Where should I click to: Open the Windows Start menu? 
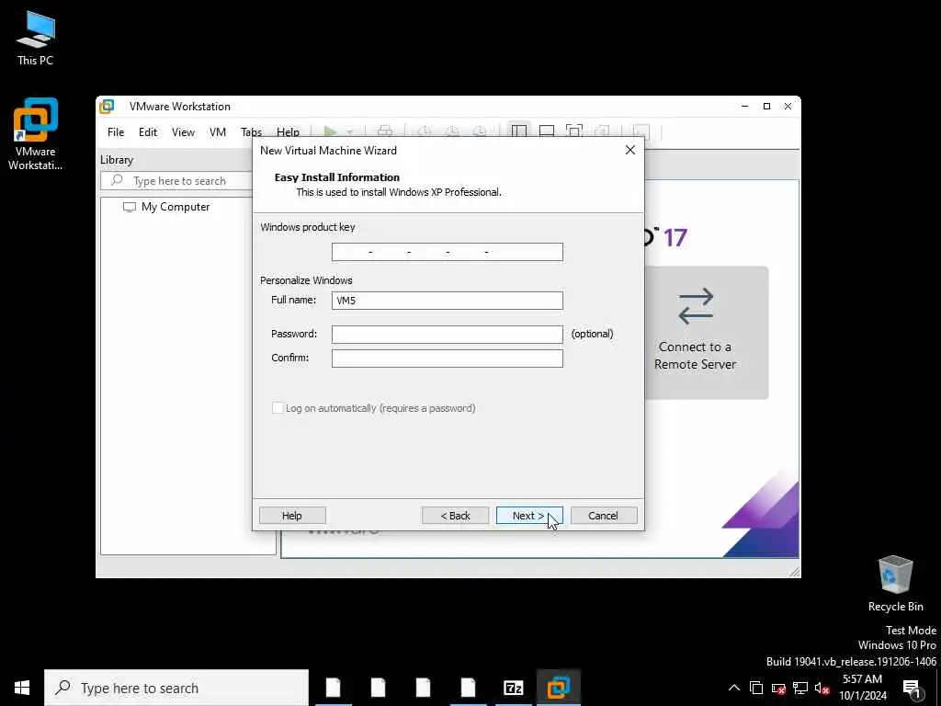click(22, 688)
